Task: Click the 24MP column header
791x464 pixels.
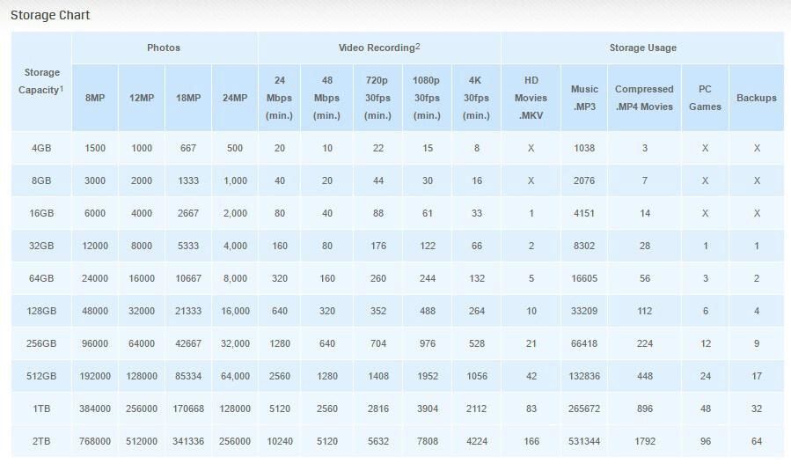Action: [234, 98]
